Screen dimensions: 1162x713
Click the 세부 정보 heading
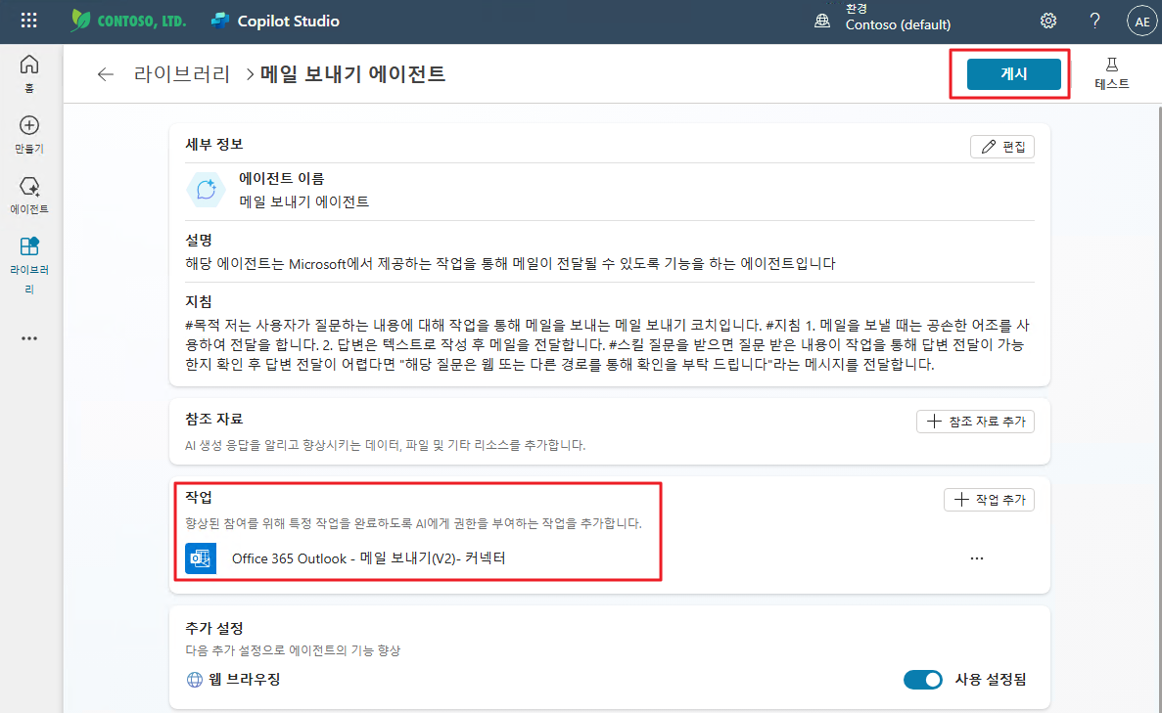214,145
